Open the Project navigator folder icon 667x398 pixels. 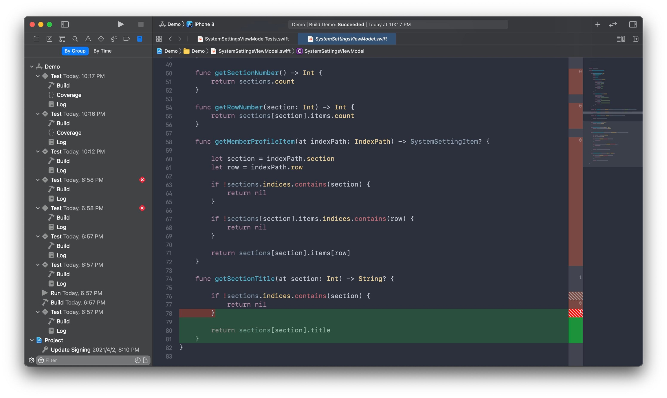click(x=36, y=39)
